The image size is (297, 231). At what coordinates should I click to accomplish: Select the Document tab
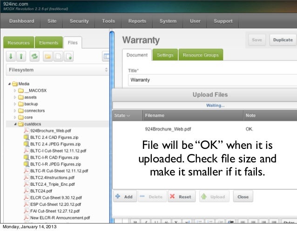137,55
